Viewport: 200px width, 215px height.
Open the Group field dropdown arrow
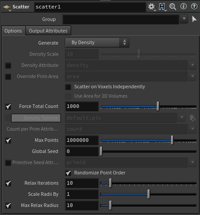pyautogui.click(x=184, y=19)
